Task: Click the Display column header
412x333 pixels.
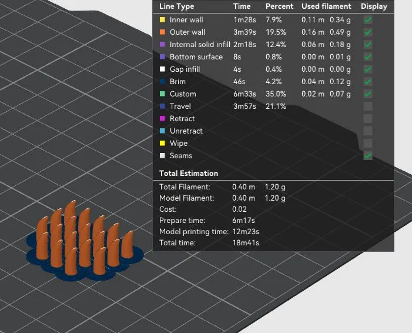Action: pyautogui.click(x=374, y=6)
